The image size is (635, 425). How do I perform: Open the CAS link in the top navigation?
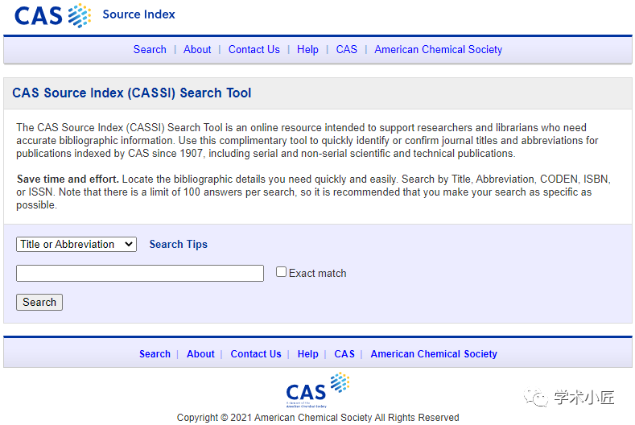pos(347,49)
